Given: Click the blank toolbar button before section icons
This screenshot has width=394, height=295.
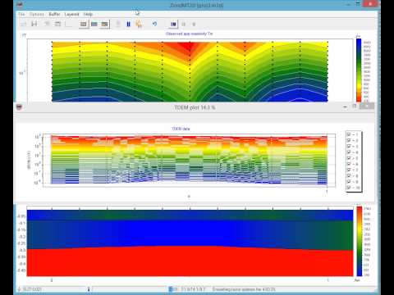Looking at the screenshot, I should point(69,24).
